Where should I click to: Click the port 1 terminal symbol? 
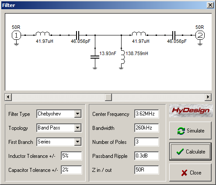16,35
